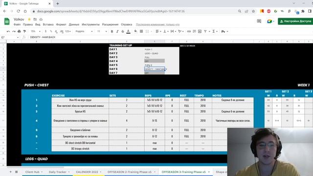Viewport: 313px width, 176px height.
Task: Open horizontal align dropdown
Action: [x=158, y=31]
